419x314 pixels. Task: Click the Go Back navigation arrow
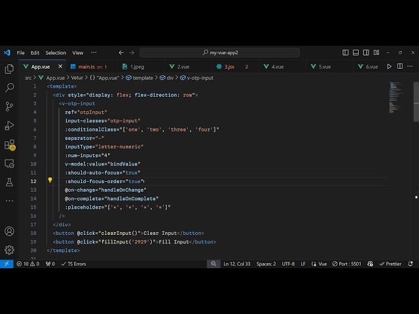[x=121, y=52]
